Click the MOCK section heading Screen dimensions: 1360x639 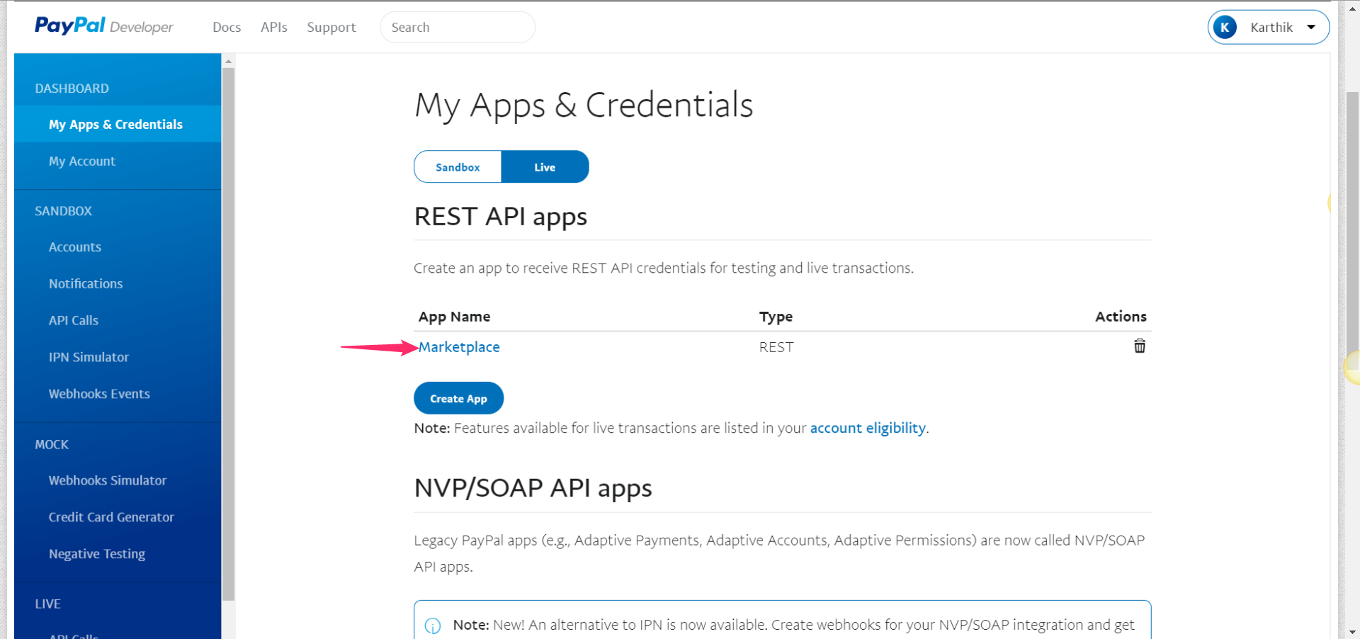coord(52,445)
